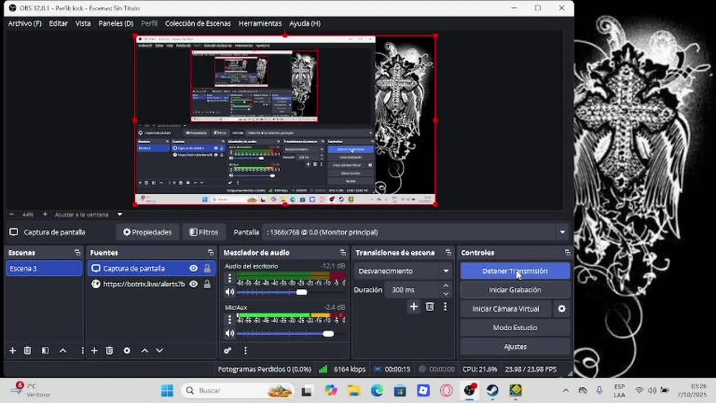Hide the botrix.live alerts source
716x403 pixels.
[194, 284]
